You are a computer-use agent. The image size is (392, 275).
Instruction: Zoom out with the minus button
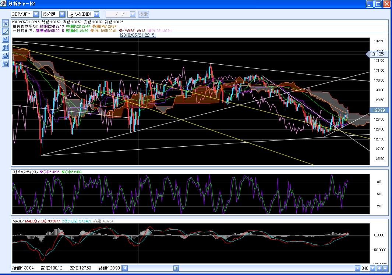point(385,268)
